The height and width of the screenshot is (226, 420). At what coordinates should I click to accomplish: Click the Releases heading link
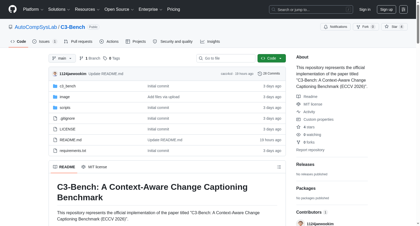point(305,164)
